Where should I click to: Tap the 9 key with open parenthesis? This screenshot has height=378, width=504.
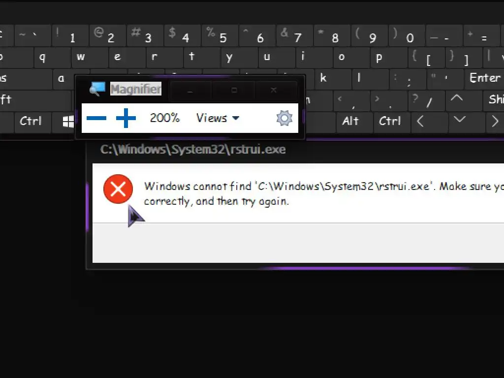click(x=369, y=35)
